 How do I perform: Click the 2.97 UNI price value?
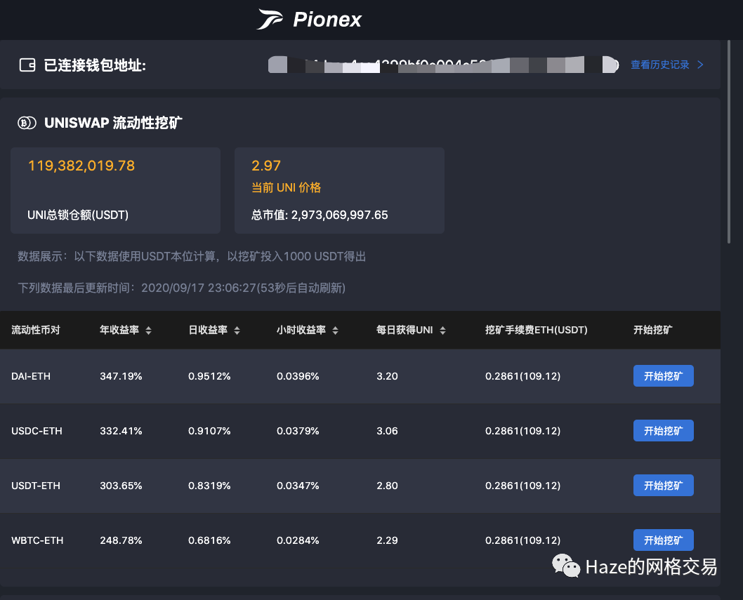tap(266, 166)
